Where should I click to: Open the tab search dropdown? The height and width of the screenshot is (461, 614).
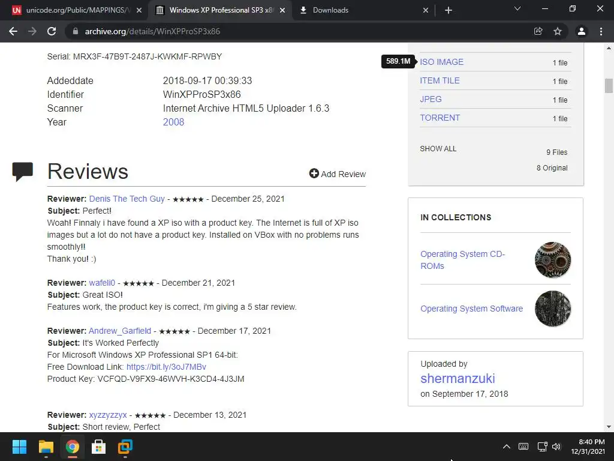[x=517, y=8]
